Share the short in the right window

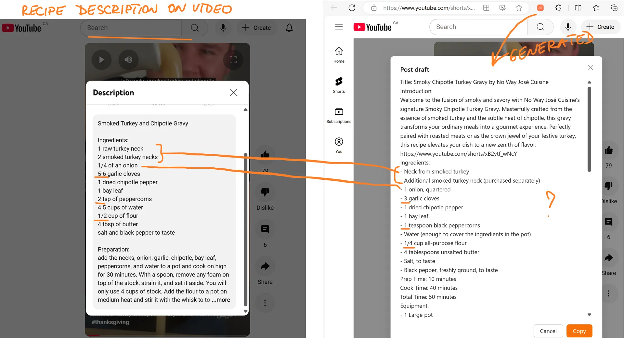609,258
